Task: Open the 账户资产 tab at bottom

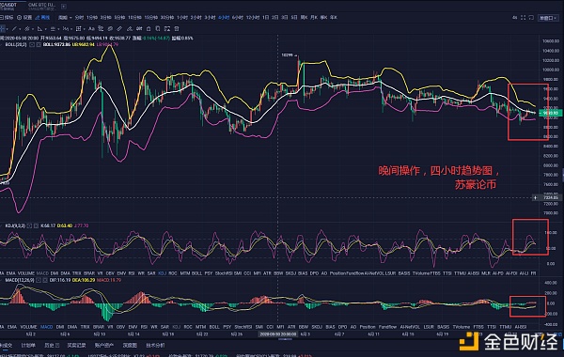Action: [x=104, y=345]
